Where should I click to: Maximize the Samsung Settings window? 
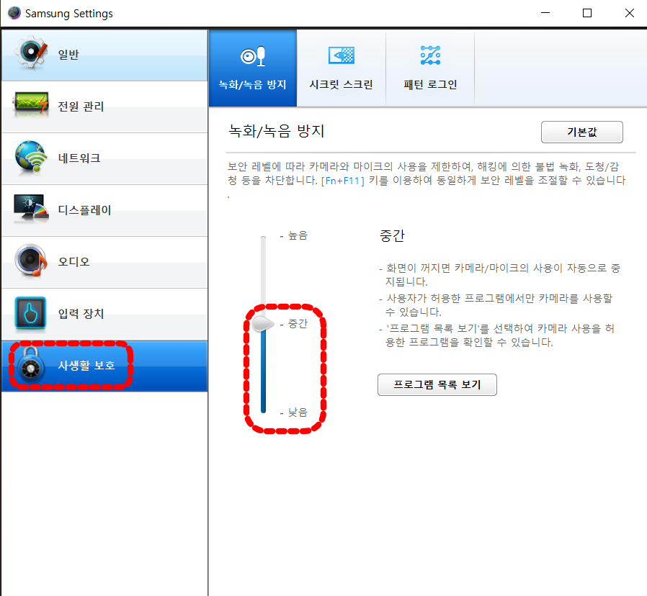[x=586, y=13]
